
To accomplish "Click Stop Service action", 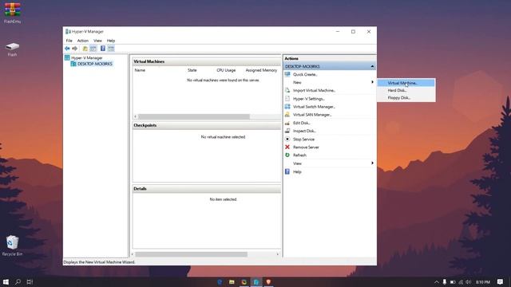I will pos(303,140).
